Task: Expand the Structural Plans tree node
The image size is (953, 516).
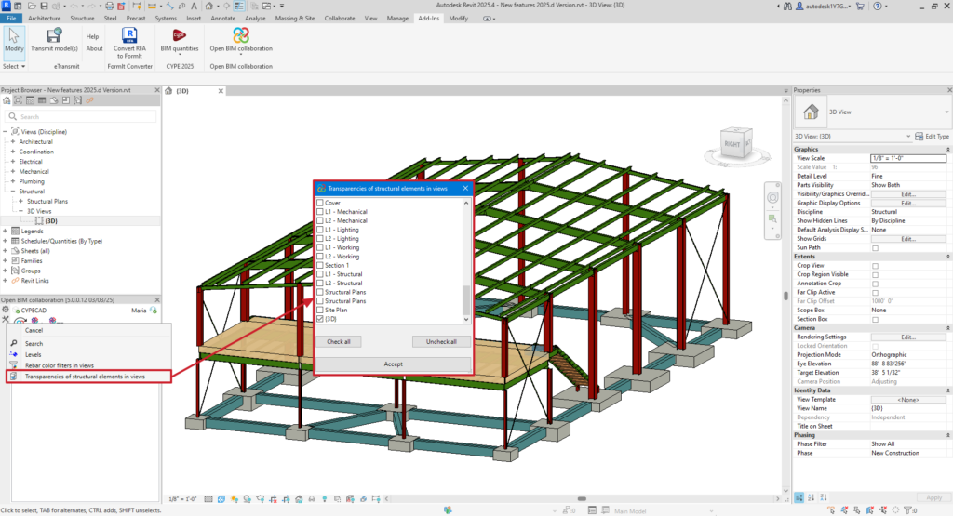Action: 20,201
